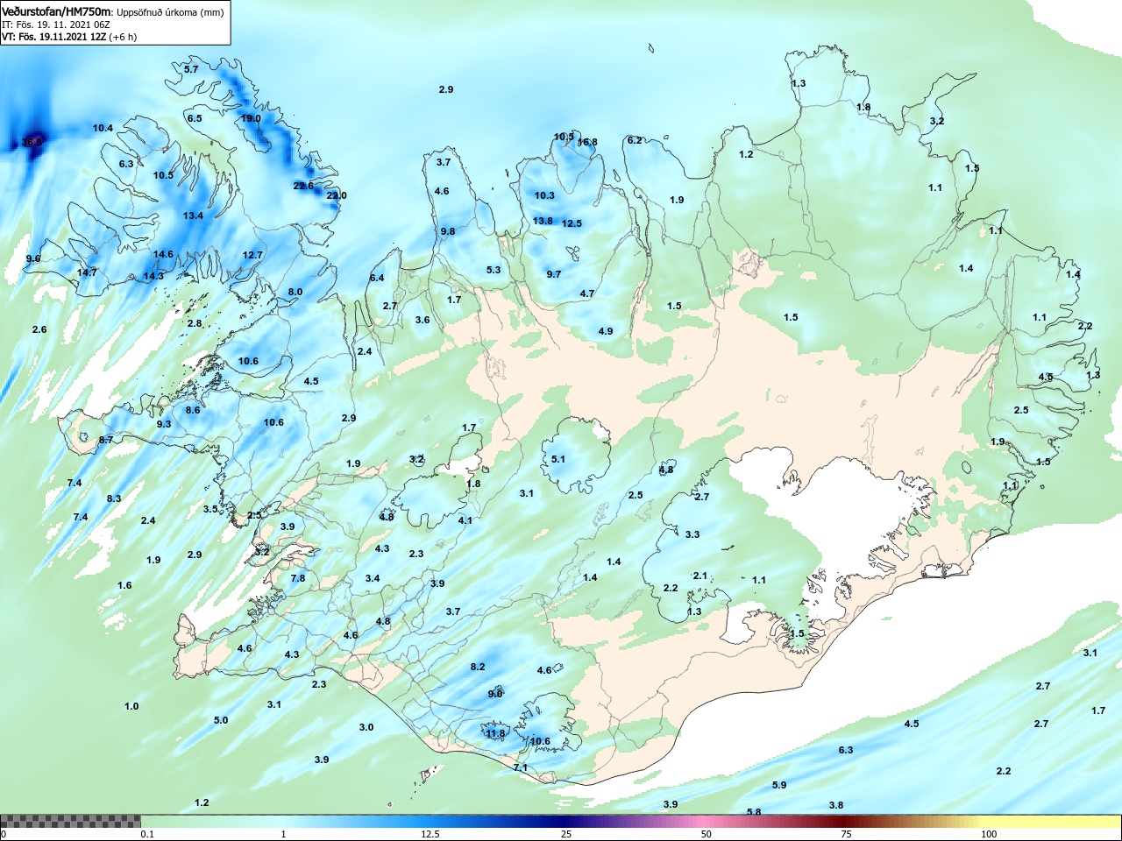This screenshot has width=1122, height=841.
Task: Click the 8.0 precipitation value
Action: 295,292
